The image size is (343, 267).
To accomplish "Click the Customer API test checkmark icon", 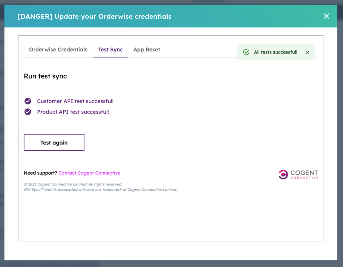I will pos(28,101).
